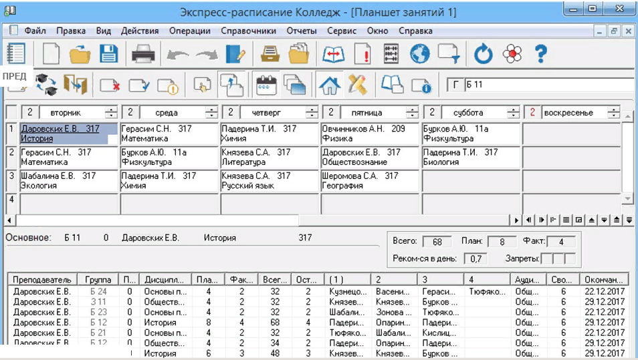Click the abacus calculator icon
Image resolution: width=638 pixels, height=360 pixels.
pyautogui.click(x=391, y=53)
